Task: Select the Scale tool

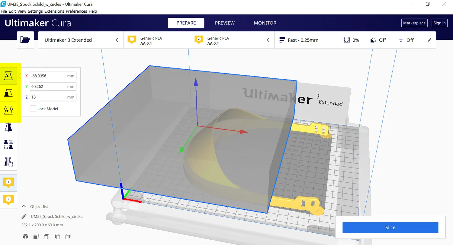Action: coord(8,93)
